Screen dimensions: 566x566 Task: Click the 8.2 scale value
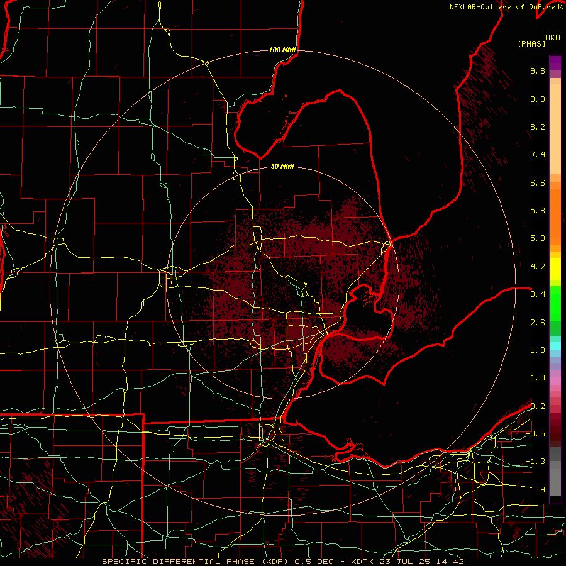538,126
